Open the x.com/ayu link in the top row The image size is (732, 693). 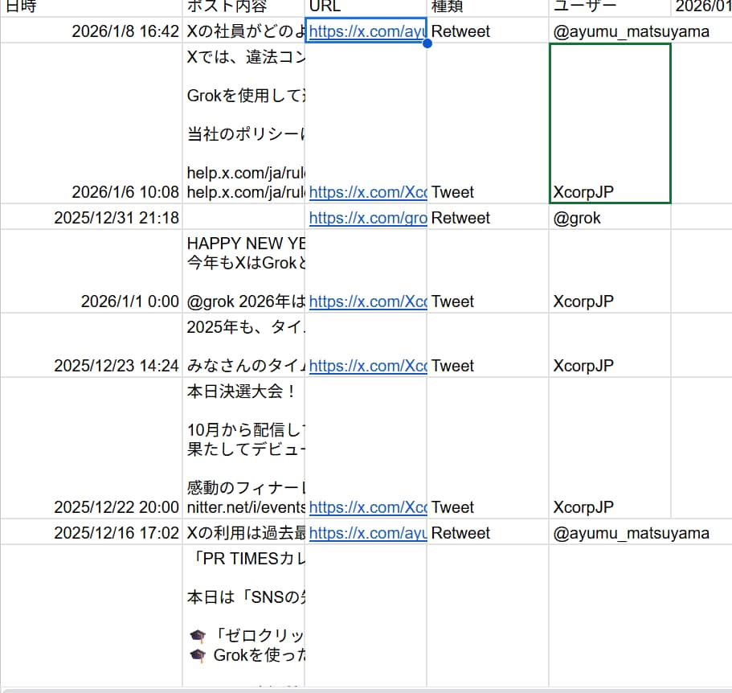[x=367, y=31]
